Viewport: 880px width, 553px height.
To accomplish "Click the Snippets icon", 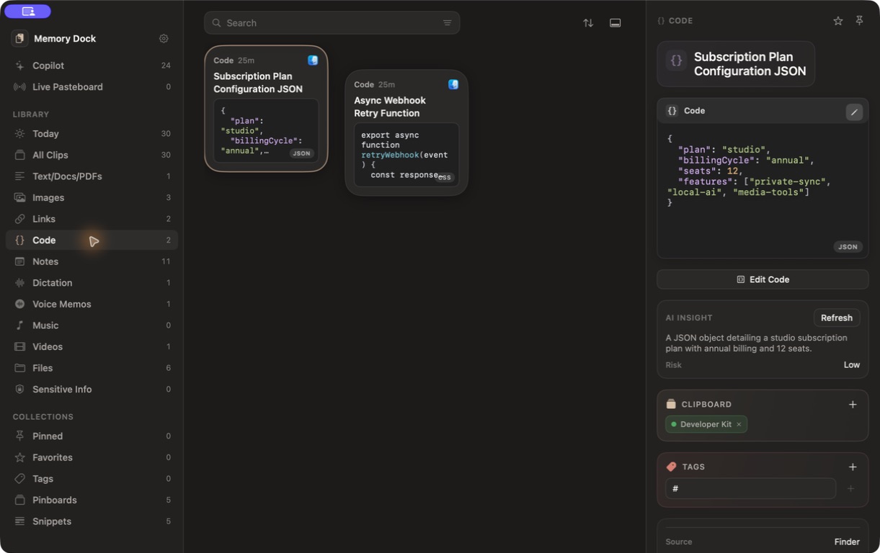I will point(19,521).
